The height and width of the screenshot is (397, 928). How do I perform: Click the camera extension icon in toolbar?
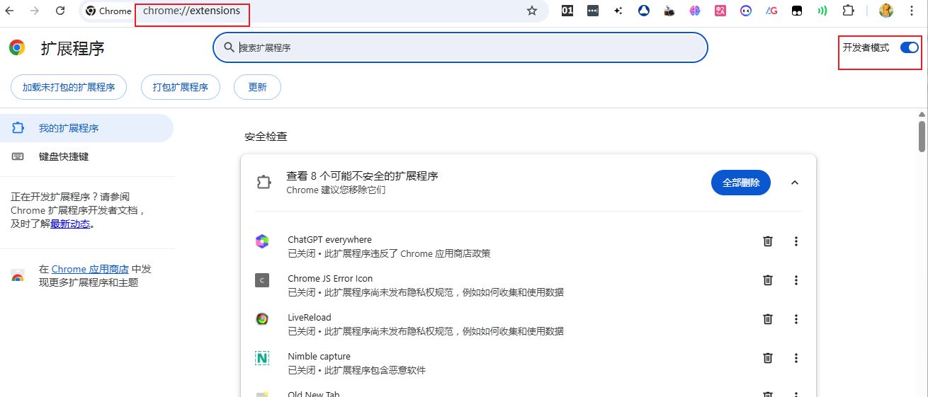[x=669, y=11]
